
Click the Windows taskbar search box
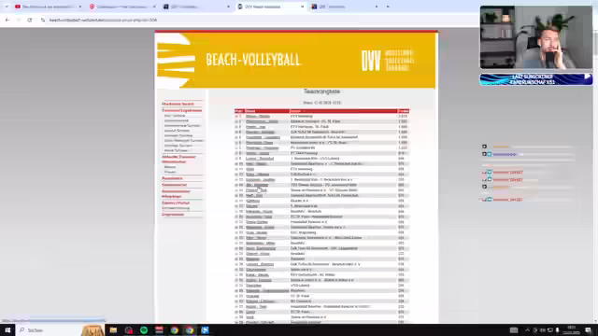[50, 329]
